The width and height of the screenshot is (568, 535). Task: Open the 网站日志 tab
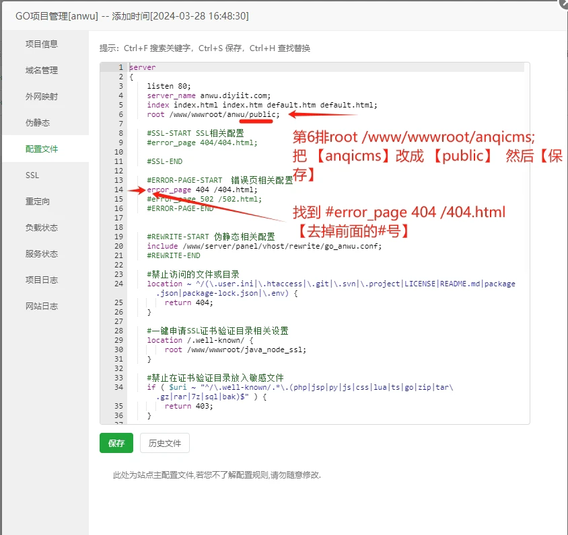pyautogui.click(x=42, y=306)
